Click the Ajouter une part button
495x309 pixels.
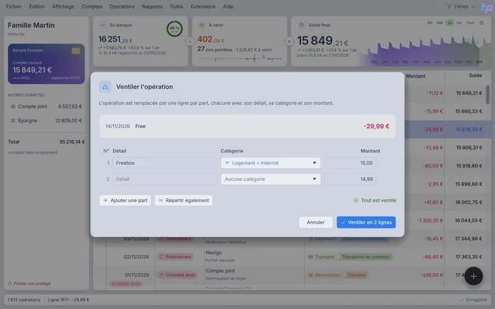pos(125,200)
